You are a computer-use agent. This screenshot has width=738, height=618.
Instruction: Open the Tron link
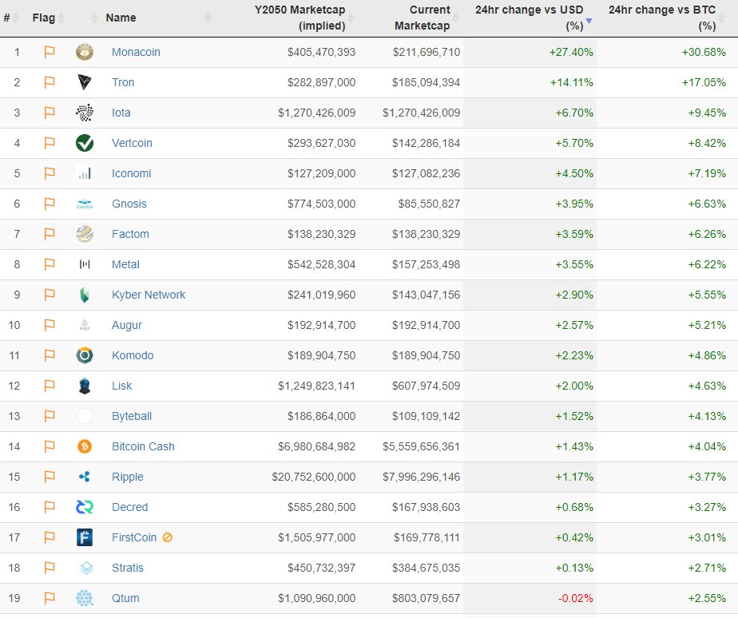(123, 82)
